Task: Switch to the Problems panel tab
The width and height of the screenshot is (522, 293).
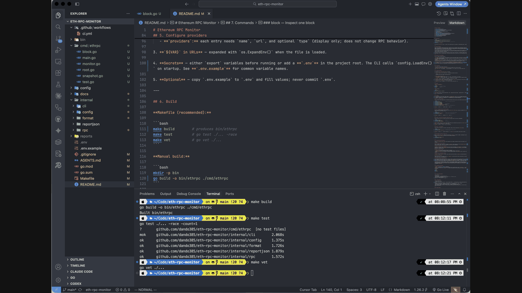Action: tap(147, 194)
